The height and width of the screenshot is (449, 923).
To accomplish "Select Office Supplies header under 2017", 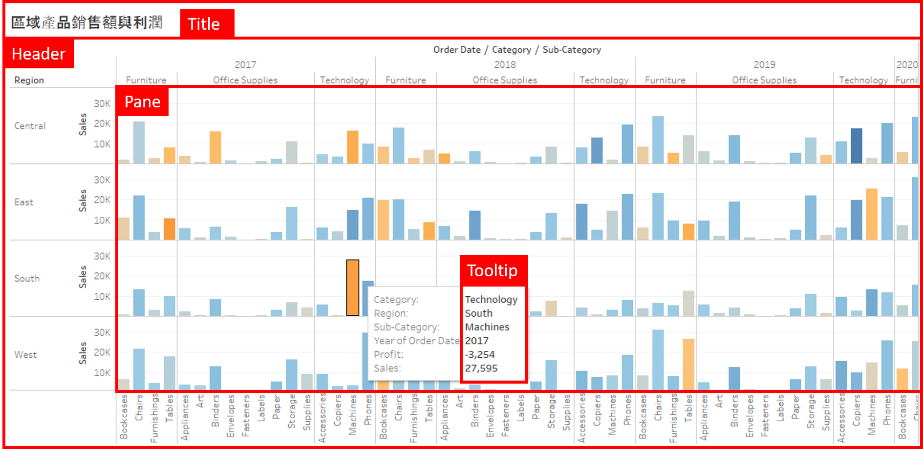I will point(245,80).
